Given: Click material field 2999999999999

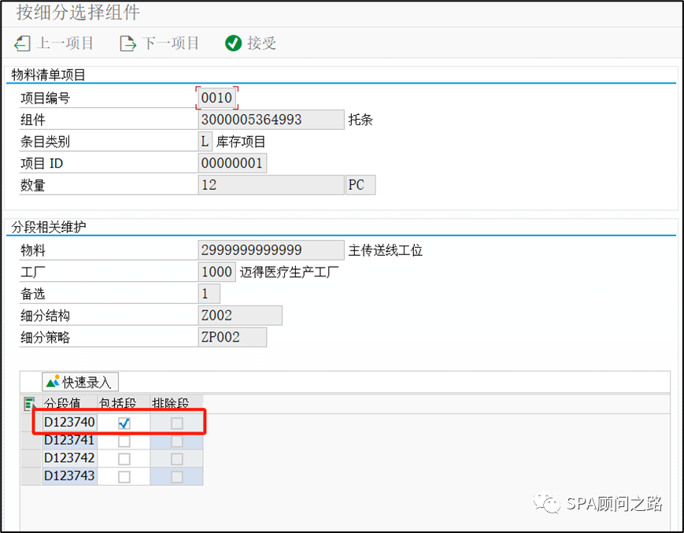Looking at the screenshot, I should pos(271,250).
